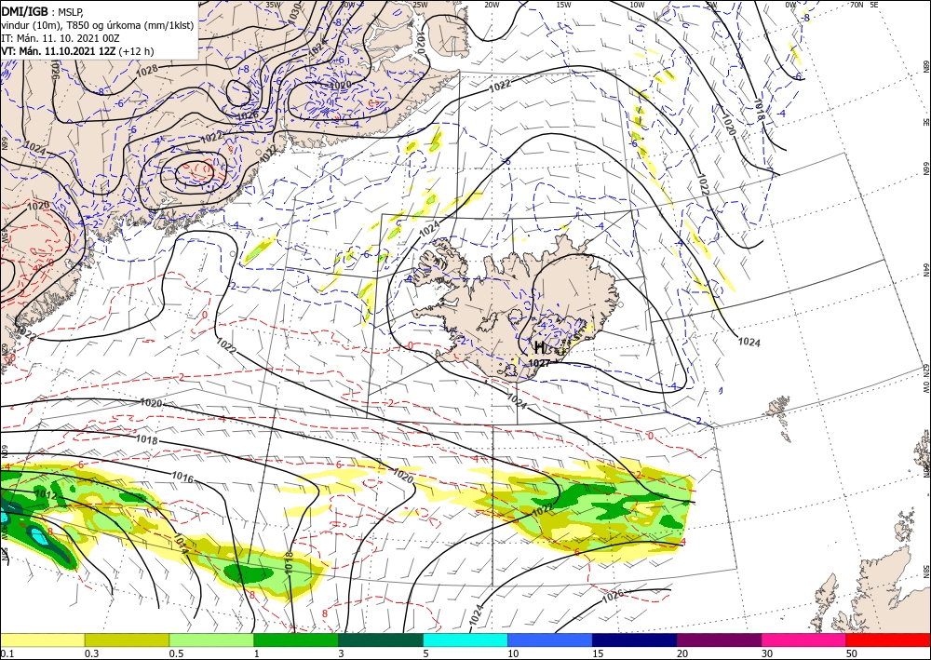Click the 1028 isobar label over Greenland
This screenshot has width=931, height=660.
(x=147, y=70)
